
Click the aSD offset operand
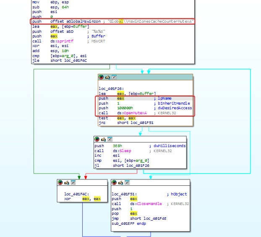(x=70, y=32)
